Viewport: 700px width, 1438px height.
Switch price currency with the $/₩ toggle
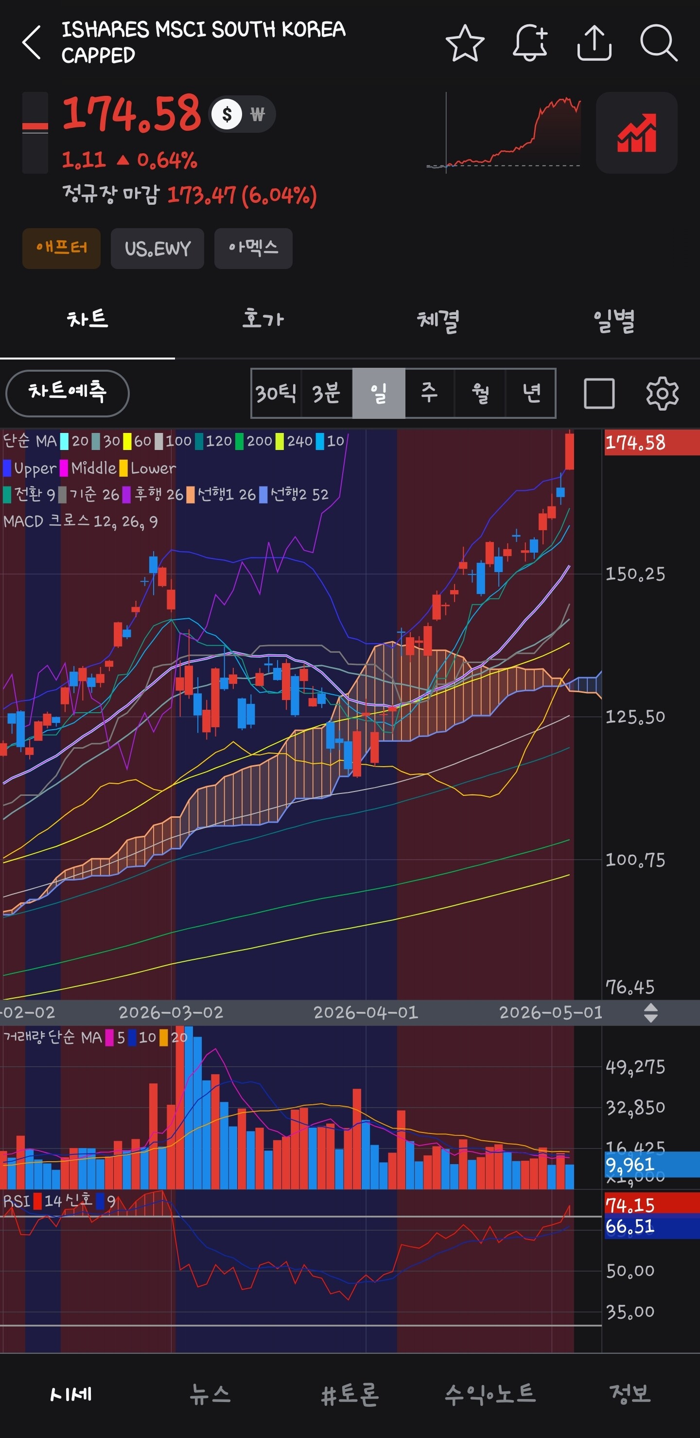(x=242, y=114)
